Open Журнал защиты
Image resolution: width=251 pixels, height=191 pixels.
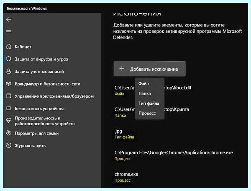[31, 146]
